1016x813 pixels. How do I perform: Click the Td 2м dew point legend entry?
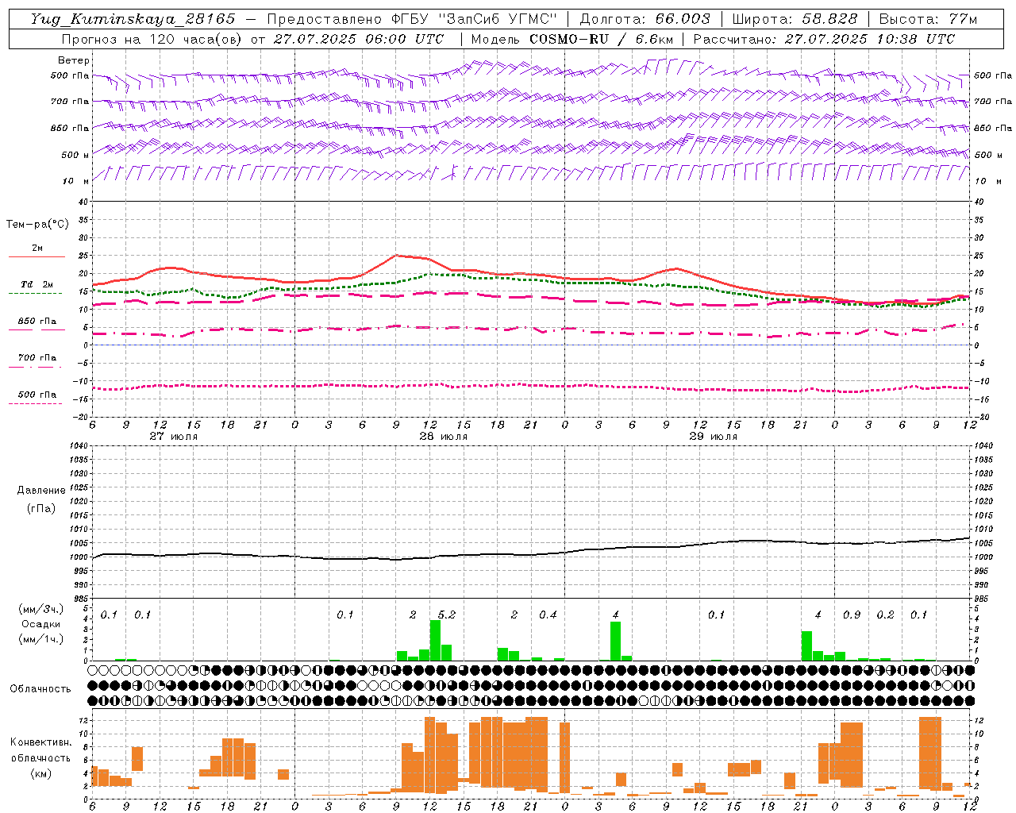[x=37, y=284]
